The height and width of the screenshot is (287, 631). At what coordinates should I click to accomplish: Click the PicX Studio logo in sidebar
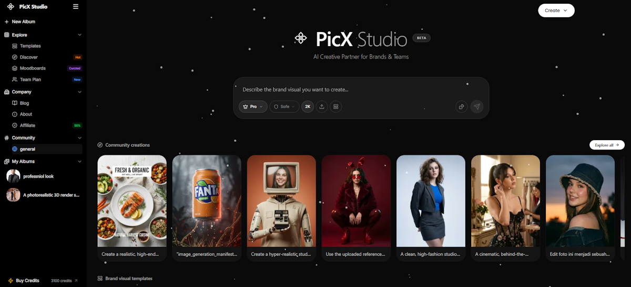click(x=11, y=7)
